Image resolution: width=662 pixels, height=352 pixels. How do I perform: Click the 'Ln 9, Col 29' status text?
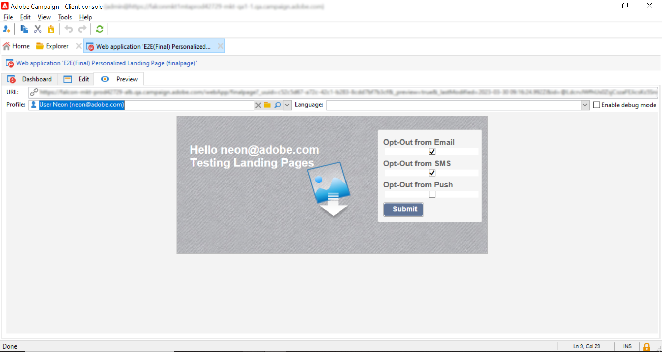[587, 346]
